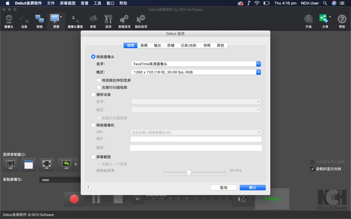Click the 摄像头 webcam toolbar icon

[9, 21]
